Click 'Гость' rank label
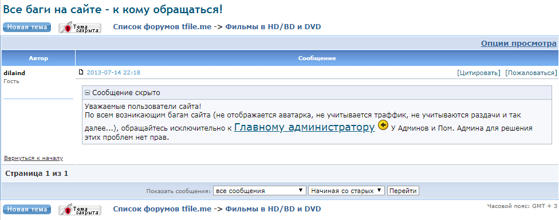Image resolution: width=559 pixels, height=220 pixels. pyautogui.click(x=11, y=81)
